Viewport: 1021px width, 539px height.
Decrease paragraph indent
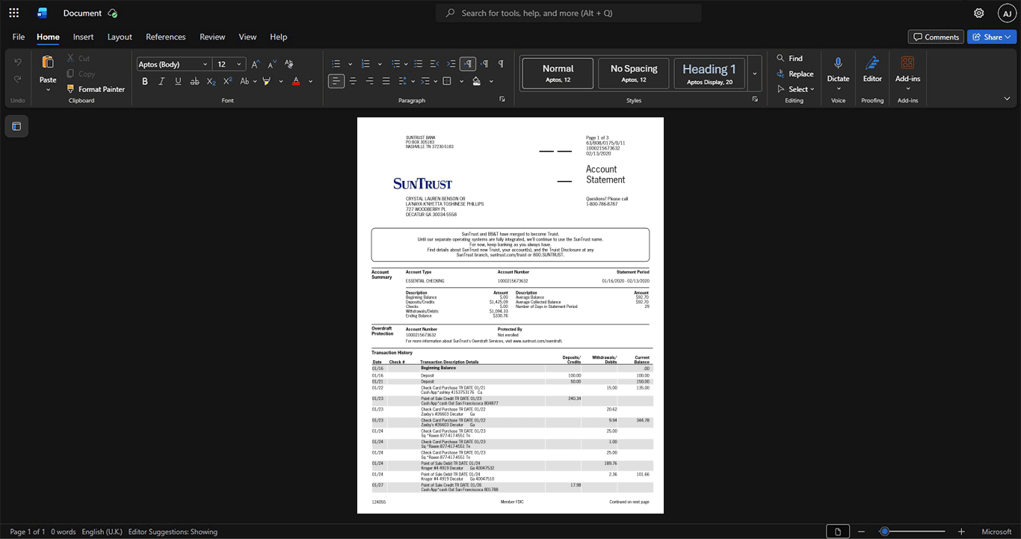(435, 64)
